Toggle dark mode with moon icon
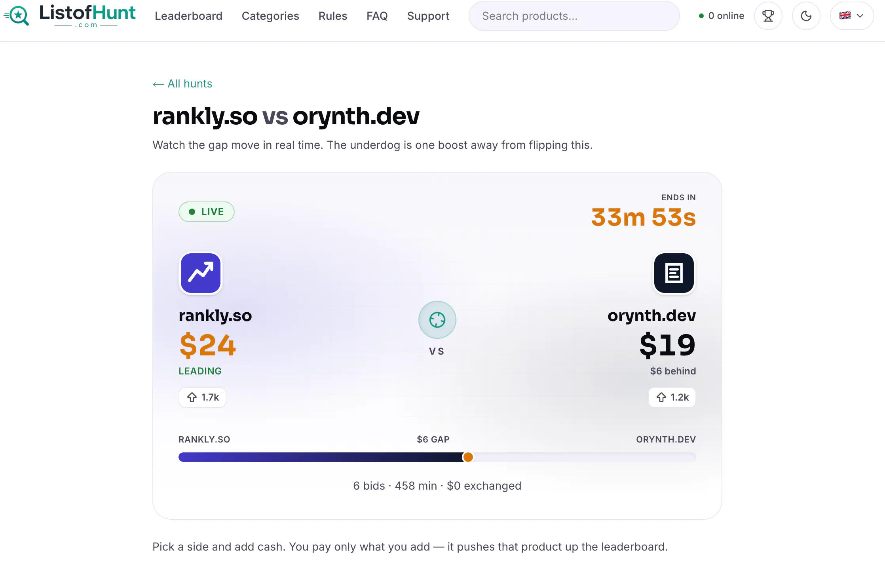Viewport: 885px width, 566px height. (806, 16)
